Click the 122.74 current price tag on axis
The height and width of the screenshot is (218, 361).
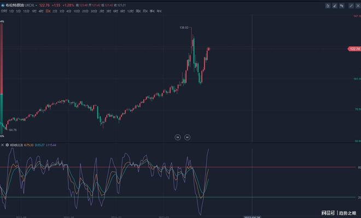(x=354, y=49)
